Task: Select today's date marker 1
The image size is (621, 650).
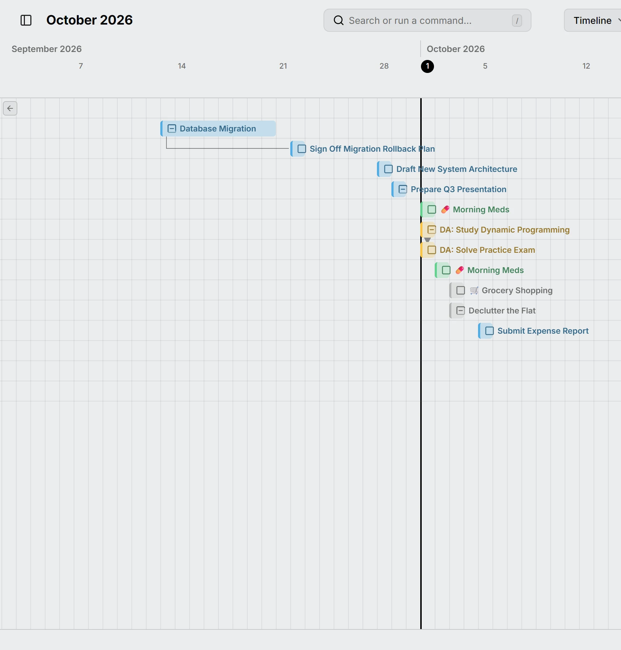Action: pos(427,66)
